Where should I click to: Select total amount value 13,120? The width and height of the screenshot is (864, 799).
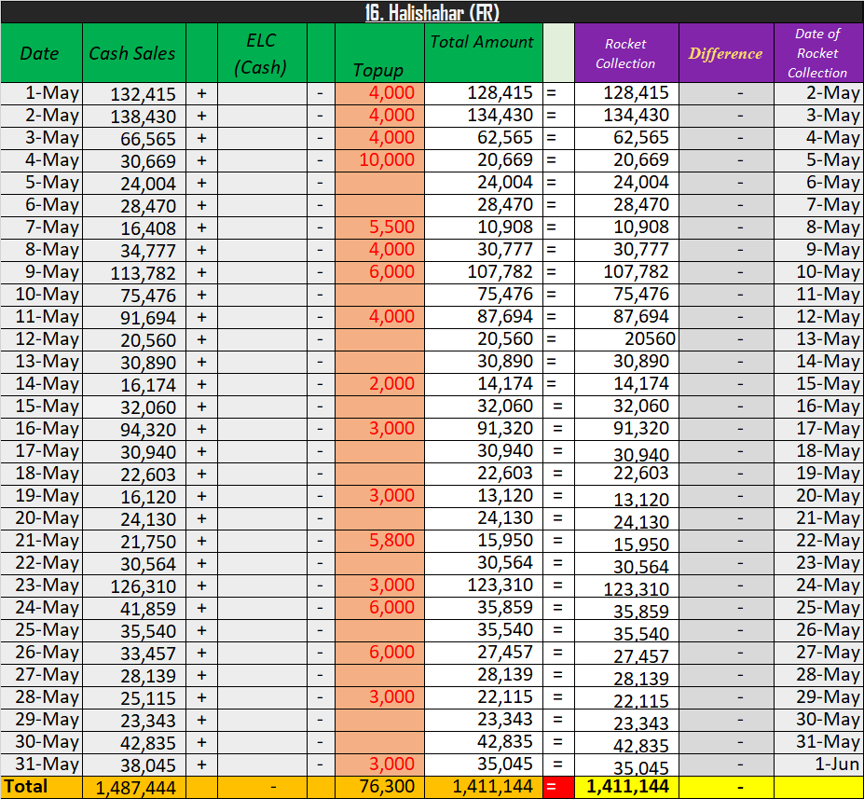click(x=483, y=497)
